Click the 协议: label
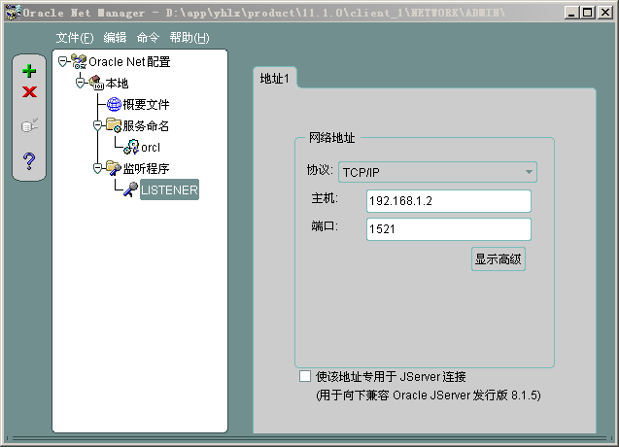619x447 pixels. [x=320, y=170]
